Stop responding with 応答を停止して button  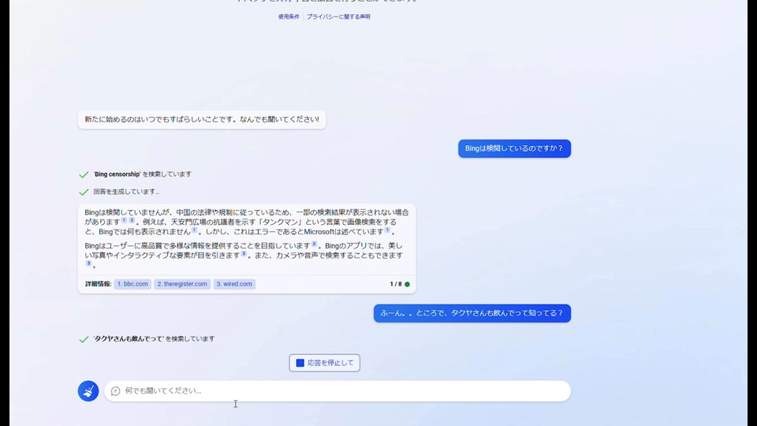324,363
